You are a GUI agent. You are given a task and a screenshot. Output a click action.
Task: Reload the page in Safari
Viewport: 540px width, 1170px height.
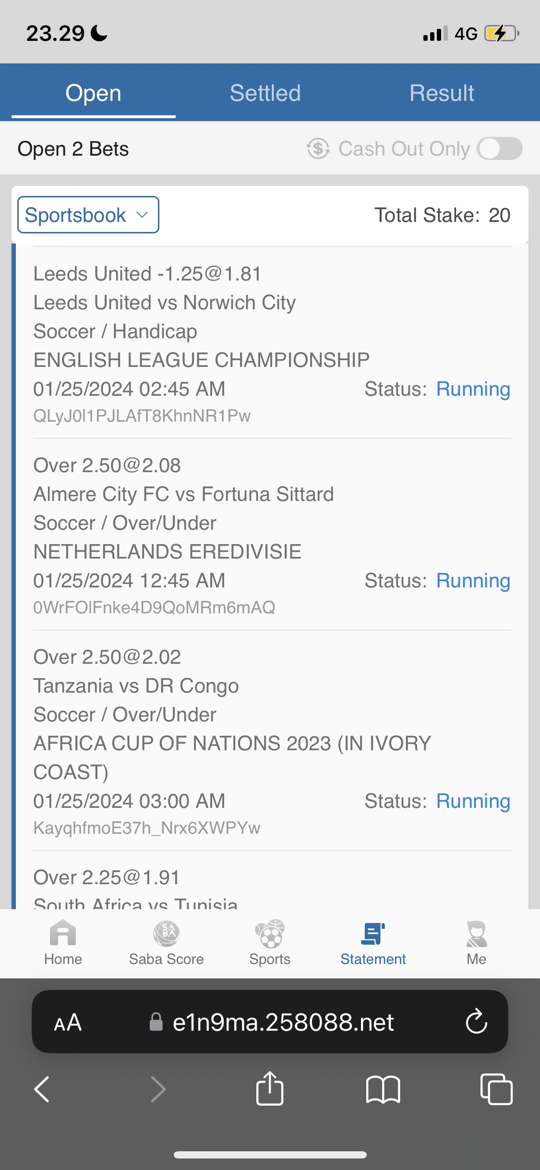476,1022
